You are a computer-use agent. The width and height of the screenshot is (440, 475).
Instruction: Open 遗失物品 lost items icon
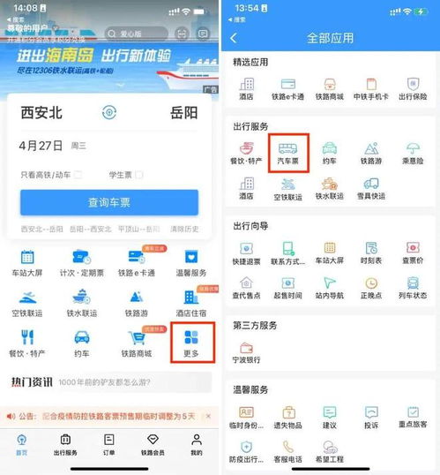tap(287, 418)
